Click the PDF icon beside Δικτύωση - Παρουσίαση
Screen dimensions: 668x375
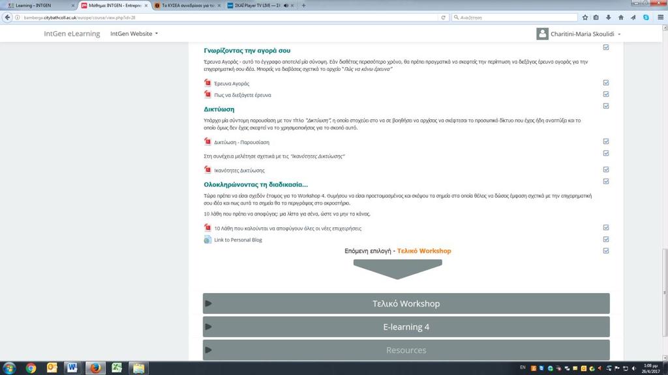(207, 141)
